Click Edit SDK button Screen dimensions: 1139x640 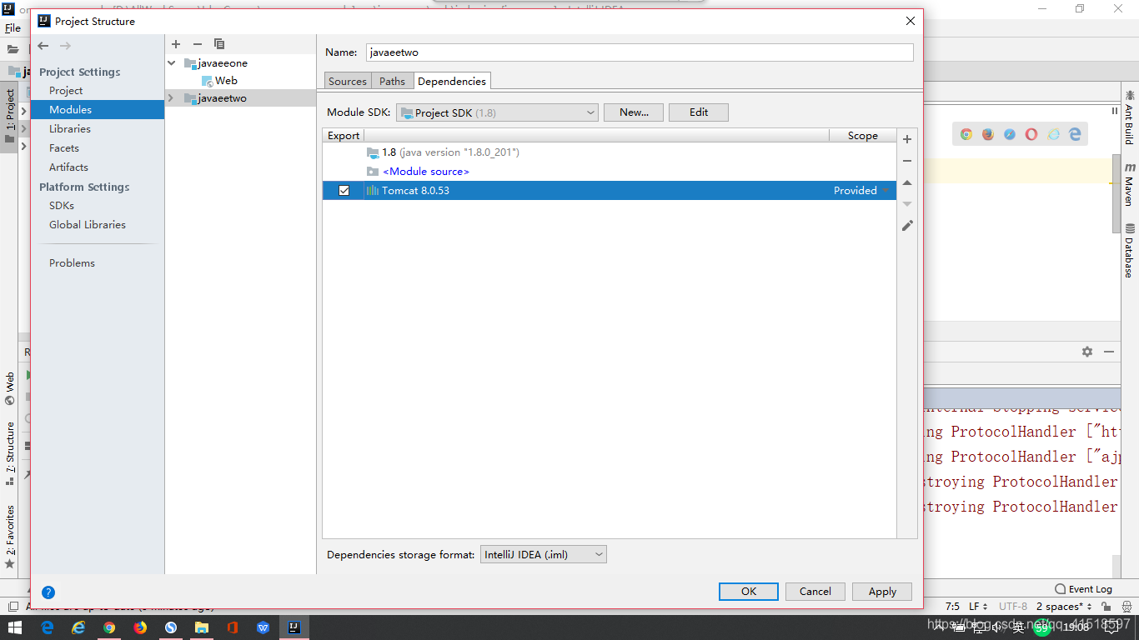coord(699,112)
